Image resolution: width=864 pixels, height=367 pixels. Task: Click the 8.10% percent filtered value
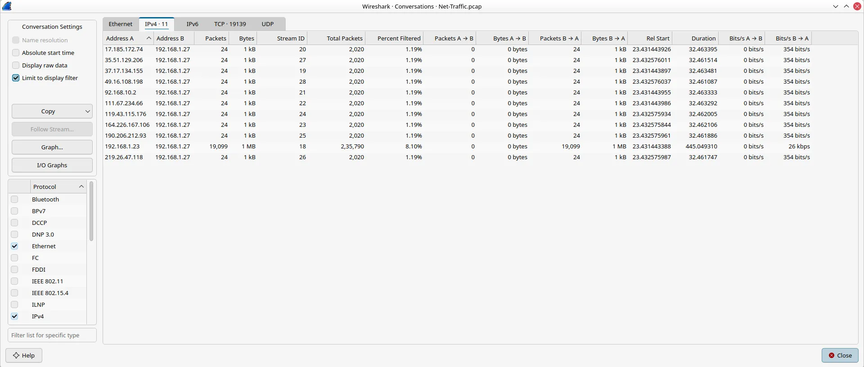tap(414, 146)
